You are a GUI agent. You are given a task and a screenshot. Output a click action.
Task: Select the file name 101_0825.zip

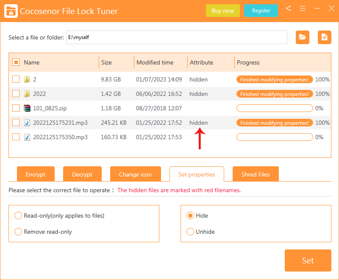point(50,108)
